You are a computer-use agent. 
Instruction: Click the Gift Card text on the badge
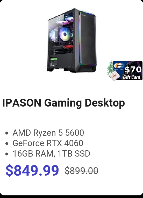(131, 77)
